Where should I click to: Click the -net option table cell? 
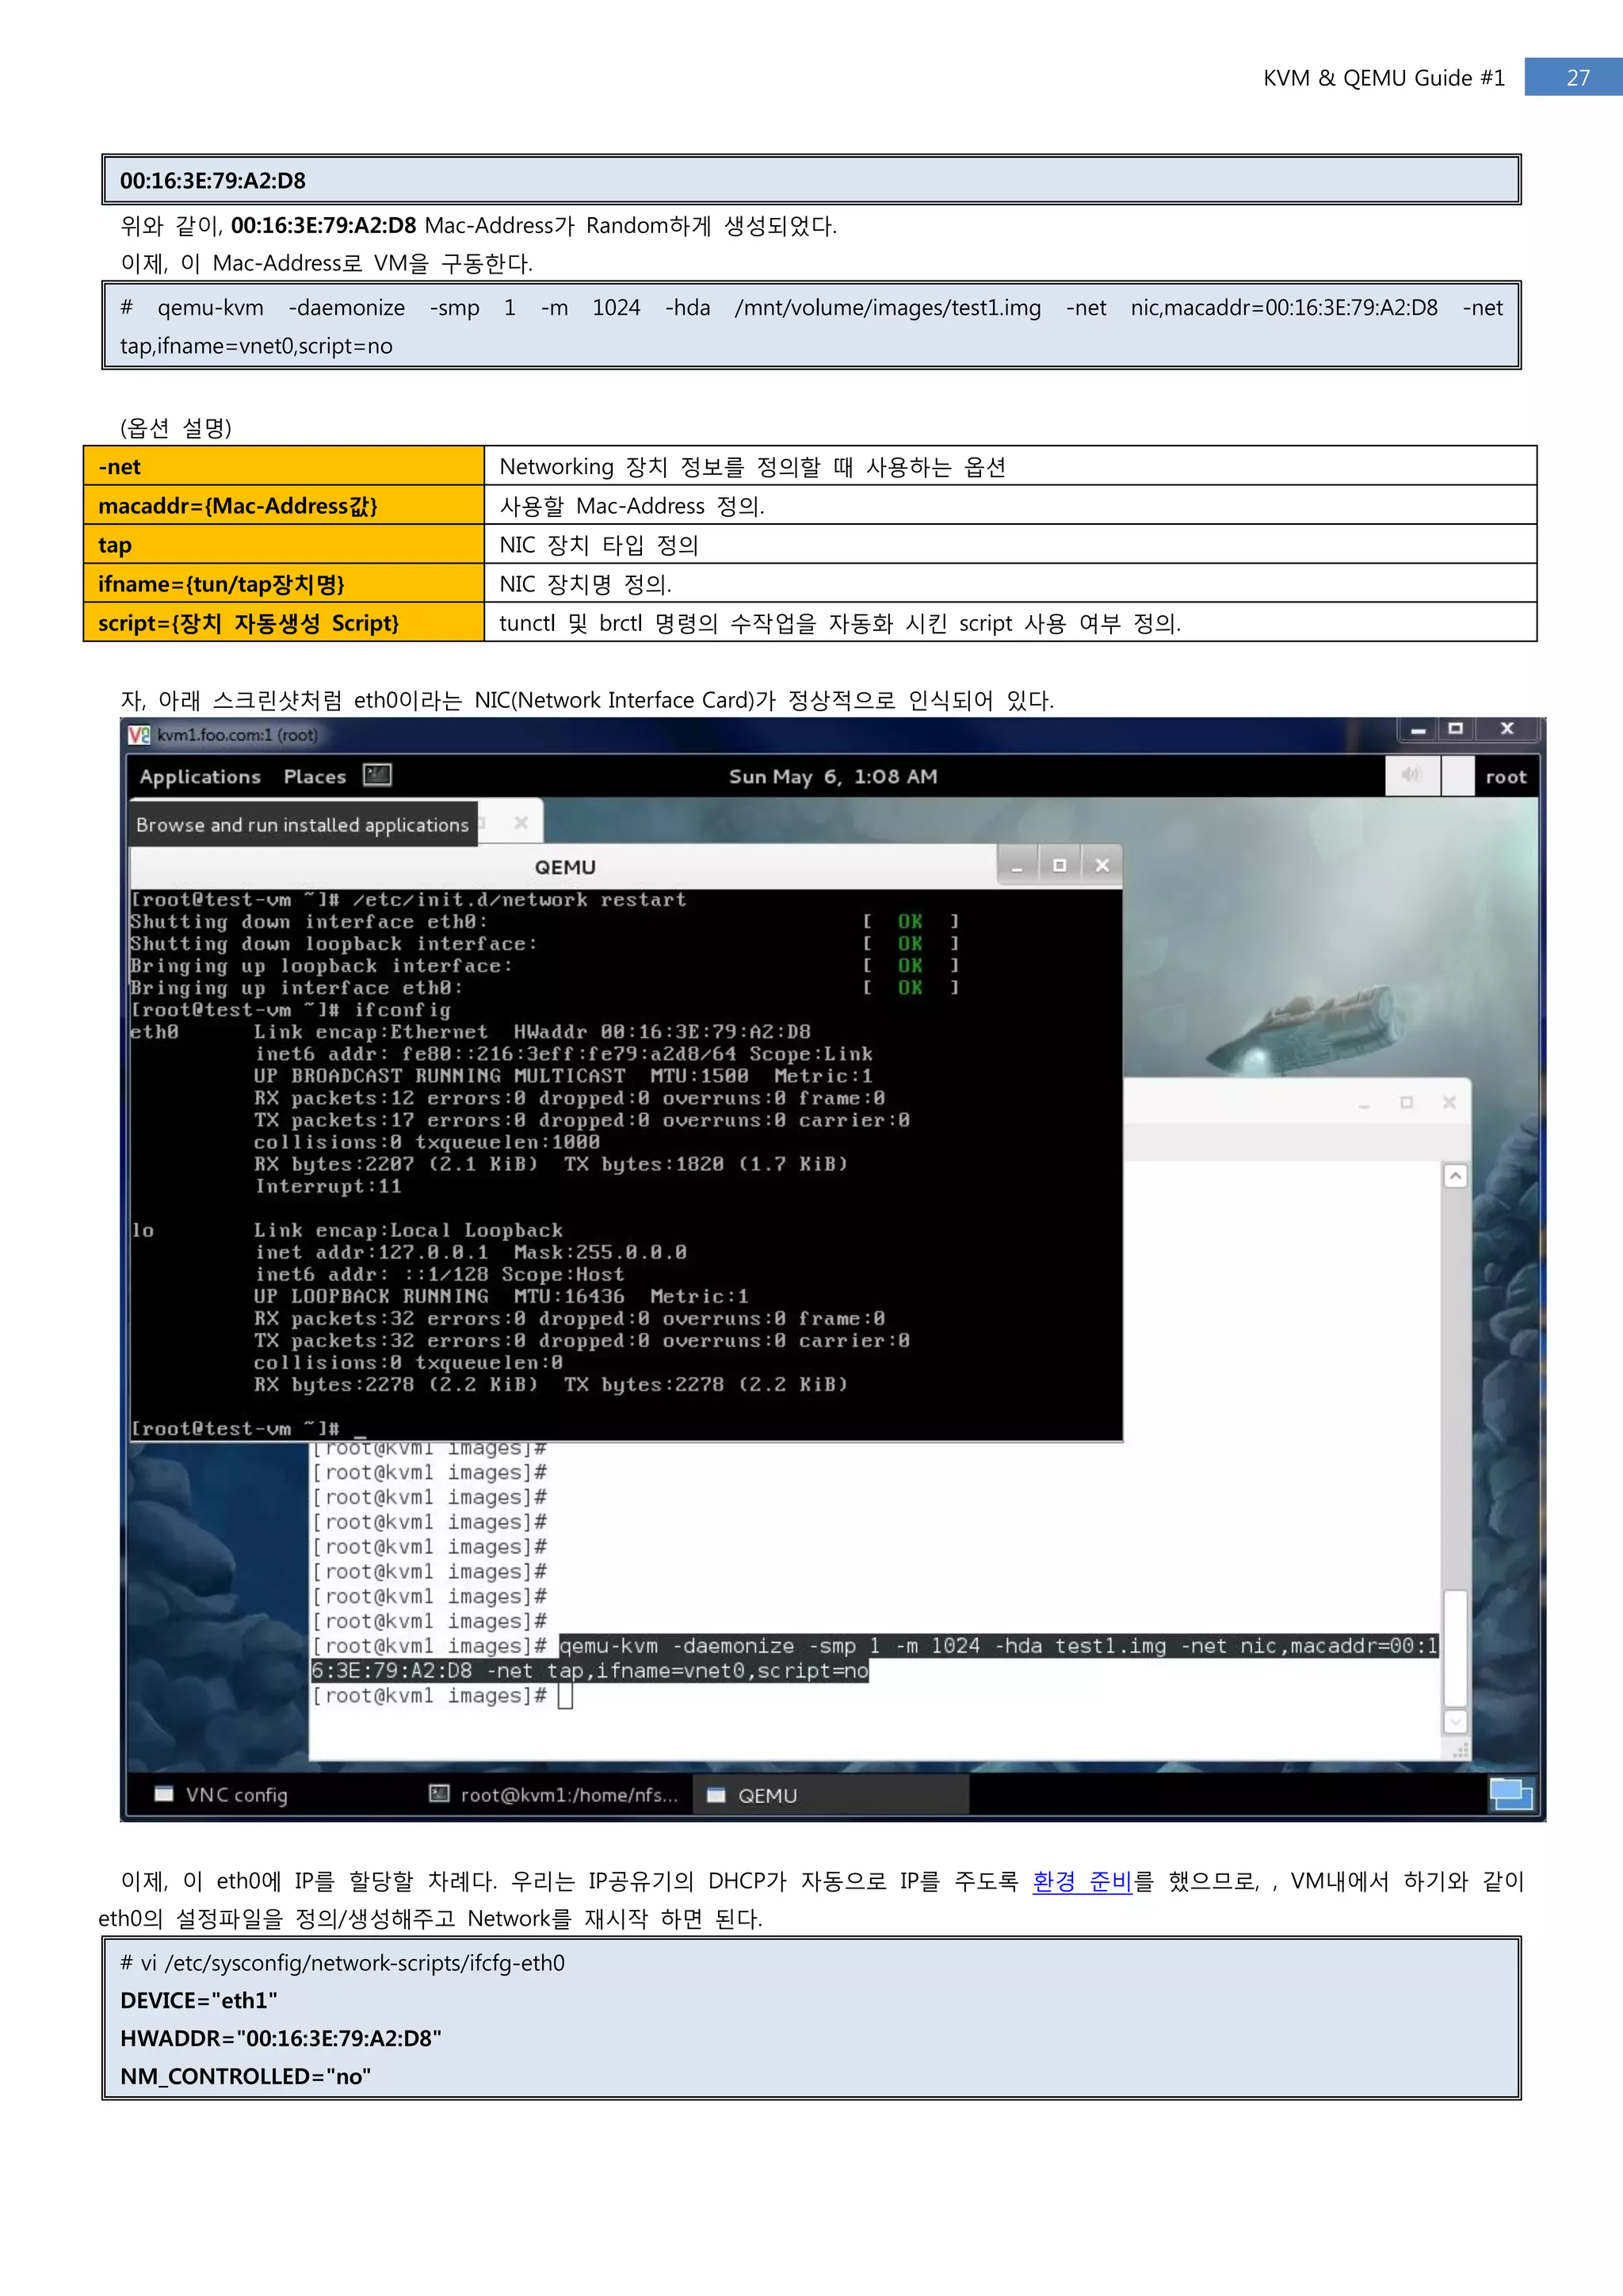[284, 466]
